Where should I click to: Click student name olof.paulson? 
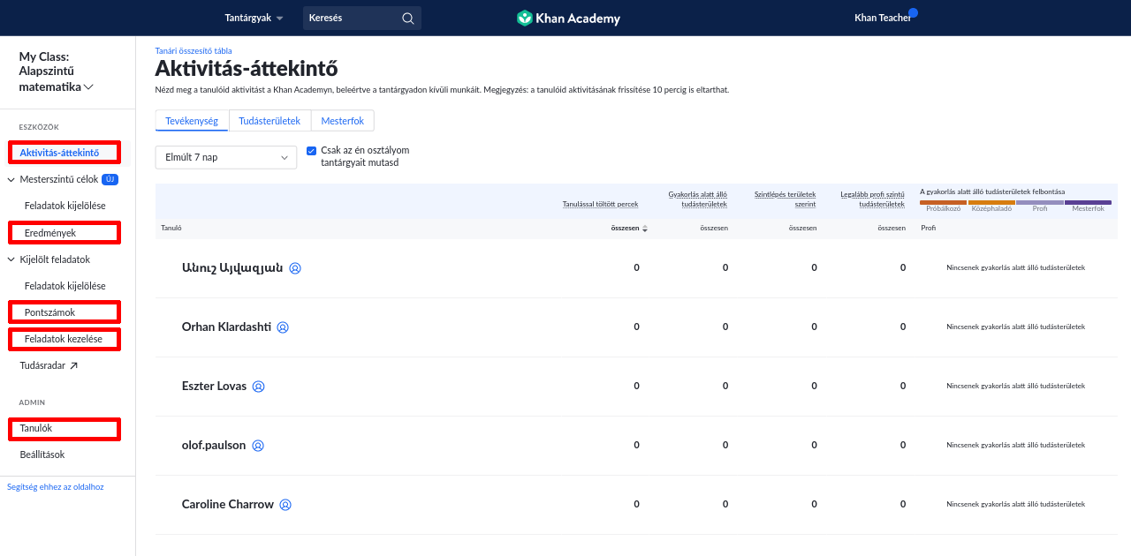(x=214, y=445)
